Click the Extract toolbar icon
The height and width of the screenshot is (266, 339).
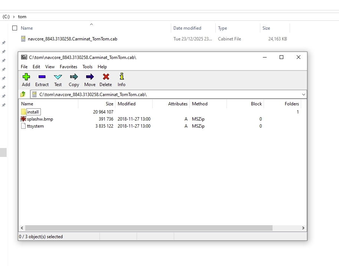pyautogui.click(x=42, y=77)
